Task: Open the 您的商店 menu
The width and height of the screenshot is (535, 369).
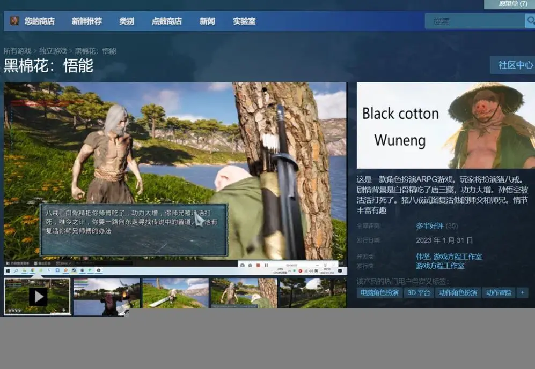Action: [40, 21]
